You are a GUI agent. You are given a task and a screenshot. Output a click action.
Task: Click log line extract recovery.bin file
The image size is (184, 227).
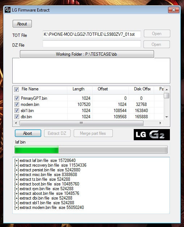tap(50, 165)
